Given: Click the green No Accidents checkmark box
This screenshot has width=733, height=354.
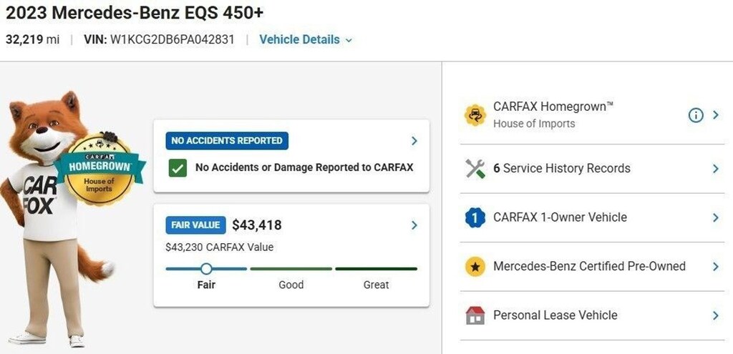Looking at the screenshot, I should click(x=178, y=167).
